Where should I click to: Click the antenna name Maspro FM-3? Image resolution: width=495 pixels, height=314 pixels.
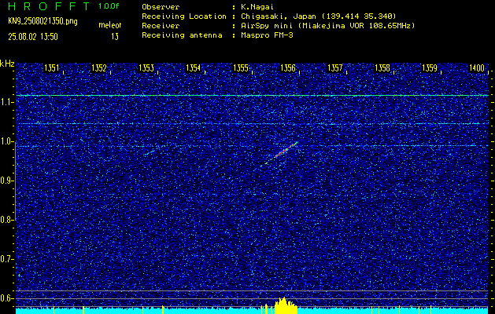pyautogui.click(x=267, y=35)
